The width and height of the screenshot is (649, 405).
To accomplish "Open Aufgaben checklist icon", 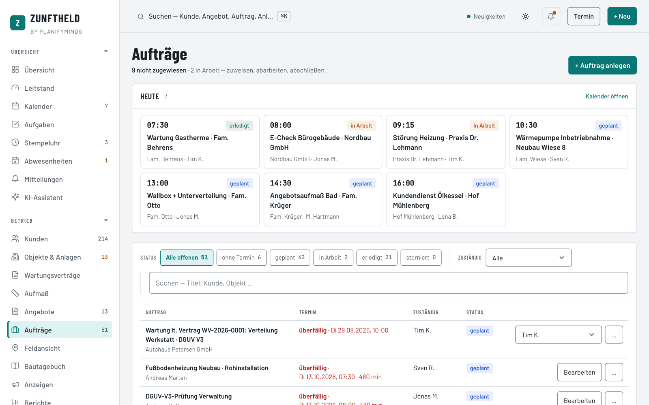I will click(x=15, y=124).
